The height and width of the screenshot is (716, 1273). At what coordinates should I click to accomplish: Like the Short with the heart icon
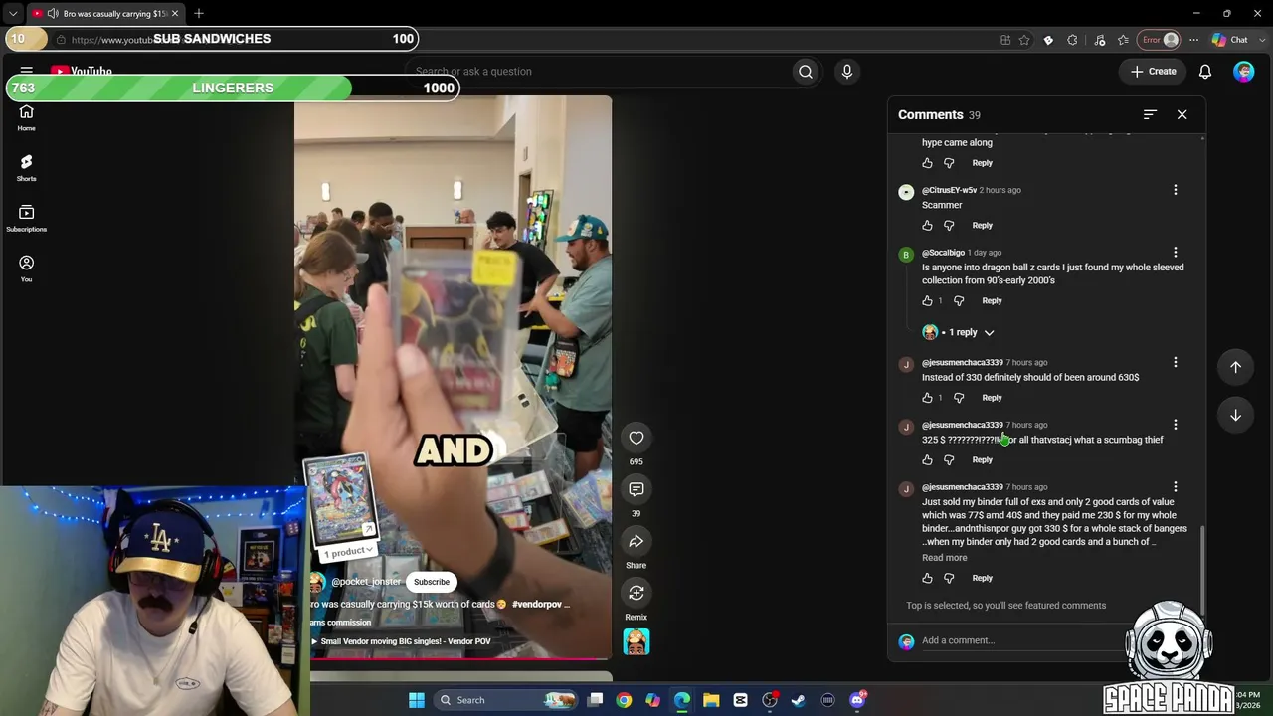636,438
